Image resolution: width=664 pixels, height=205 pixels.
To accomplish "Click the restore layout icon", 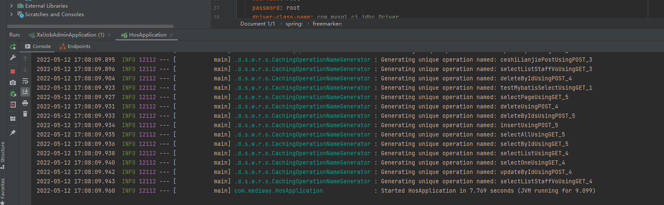I will pos(13,118).
